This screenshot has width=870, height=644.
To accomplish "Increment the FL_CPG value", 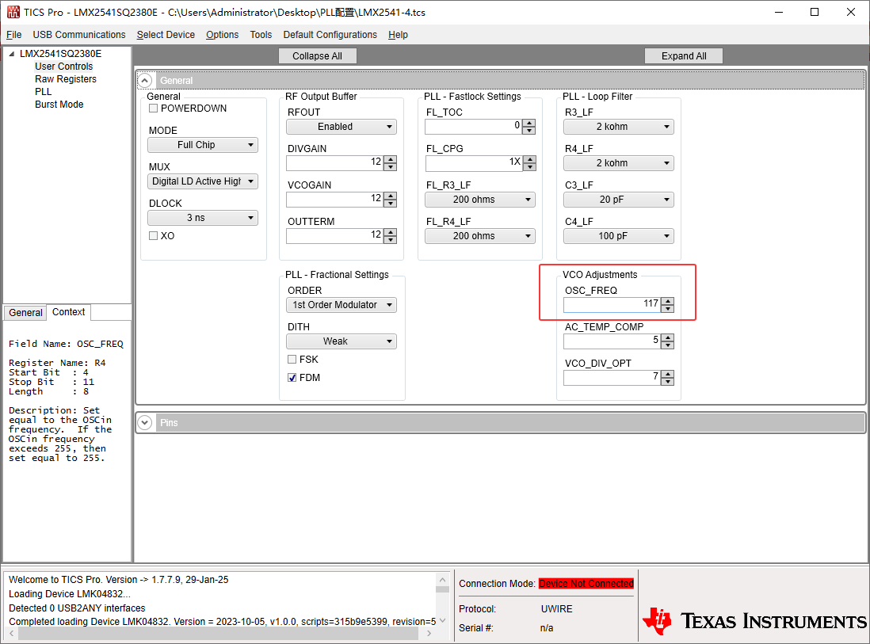I will click(x=529, y=160).
